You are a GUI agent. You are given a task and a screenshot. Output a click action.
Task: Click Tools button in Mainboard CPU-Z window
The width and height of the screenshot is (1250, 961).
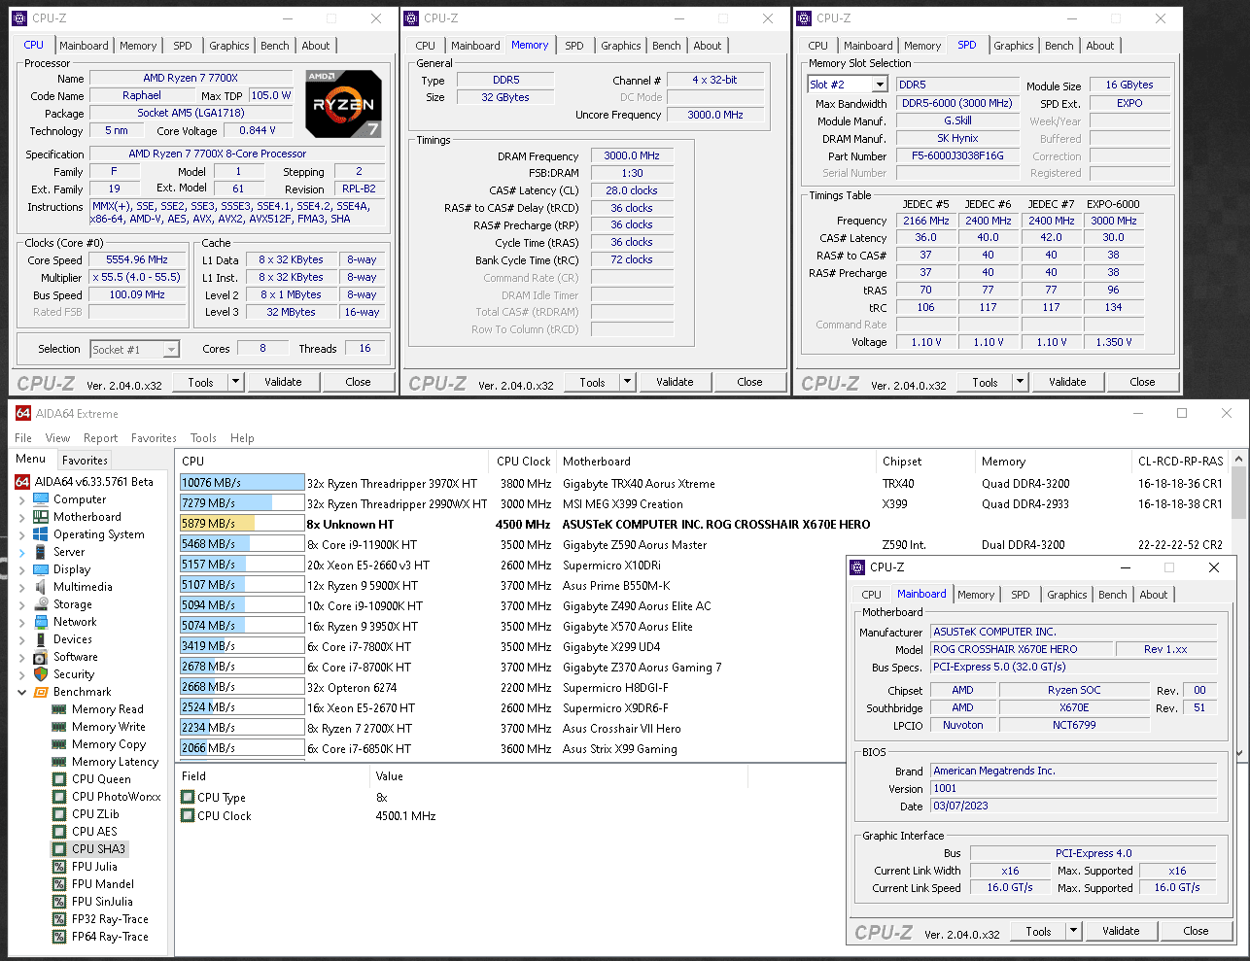(1038, 931)
